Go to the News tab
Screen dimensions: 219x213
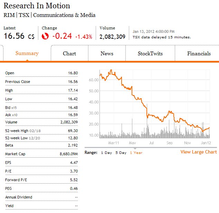point(107,54)
